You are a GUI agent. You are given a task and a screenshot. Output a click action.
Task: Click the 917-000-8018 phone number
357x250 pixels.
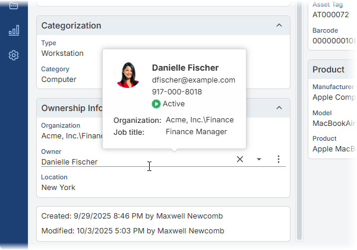tap(176, 92)
